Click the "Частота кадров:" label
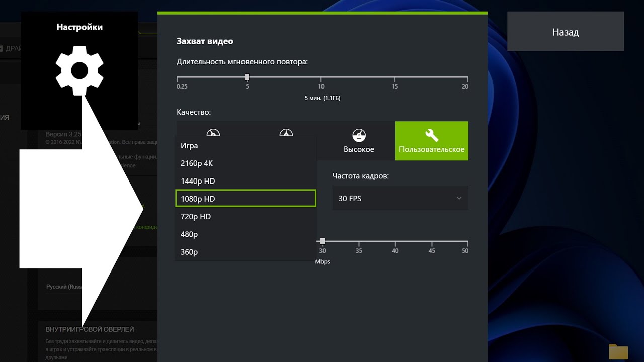Viewport: 644px width, 362px height. pyautogui.click(x=361, y=176)
